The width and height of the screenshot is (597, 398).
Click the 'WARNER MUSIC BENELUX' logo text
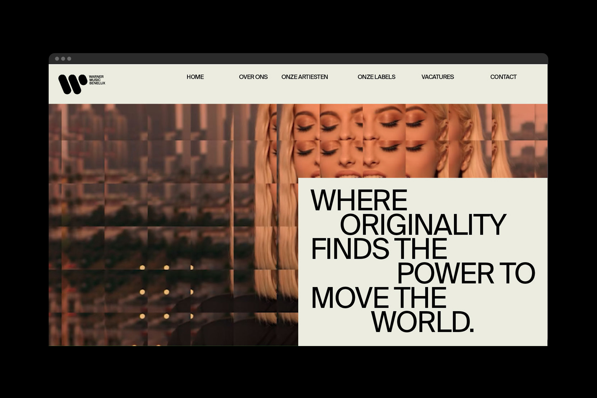[x=97, y=80]
